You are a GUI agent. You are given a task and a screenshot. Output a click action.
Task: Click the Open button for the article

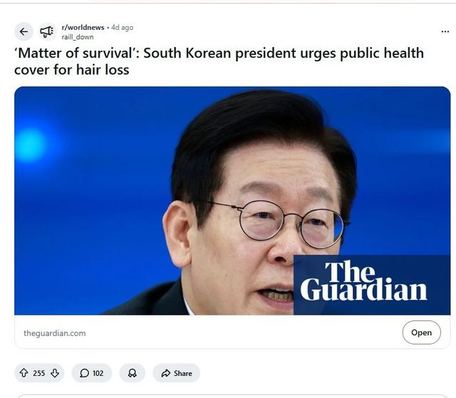tap(421, 332)
